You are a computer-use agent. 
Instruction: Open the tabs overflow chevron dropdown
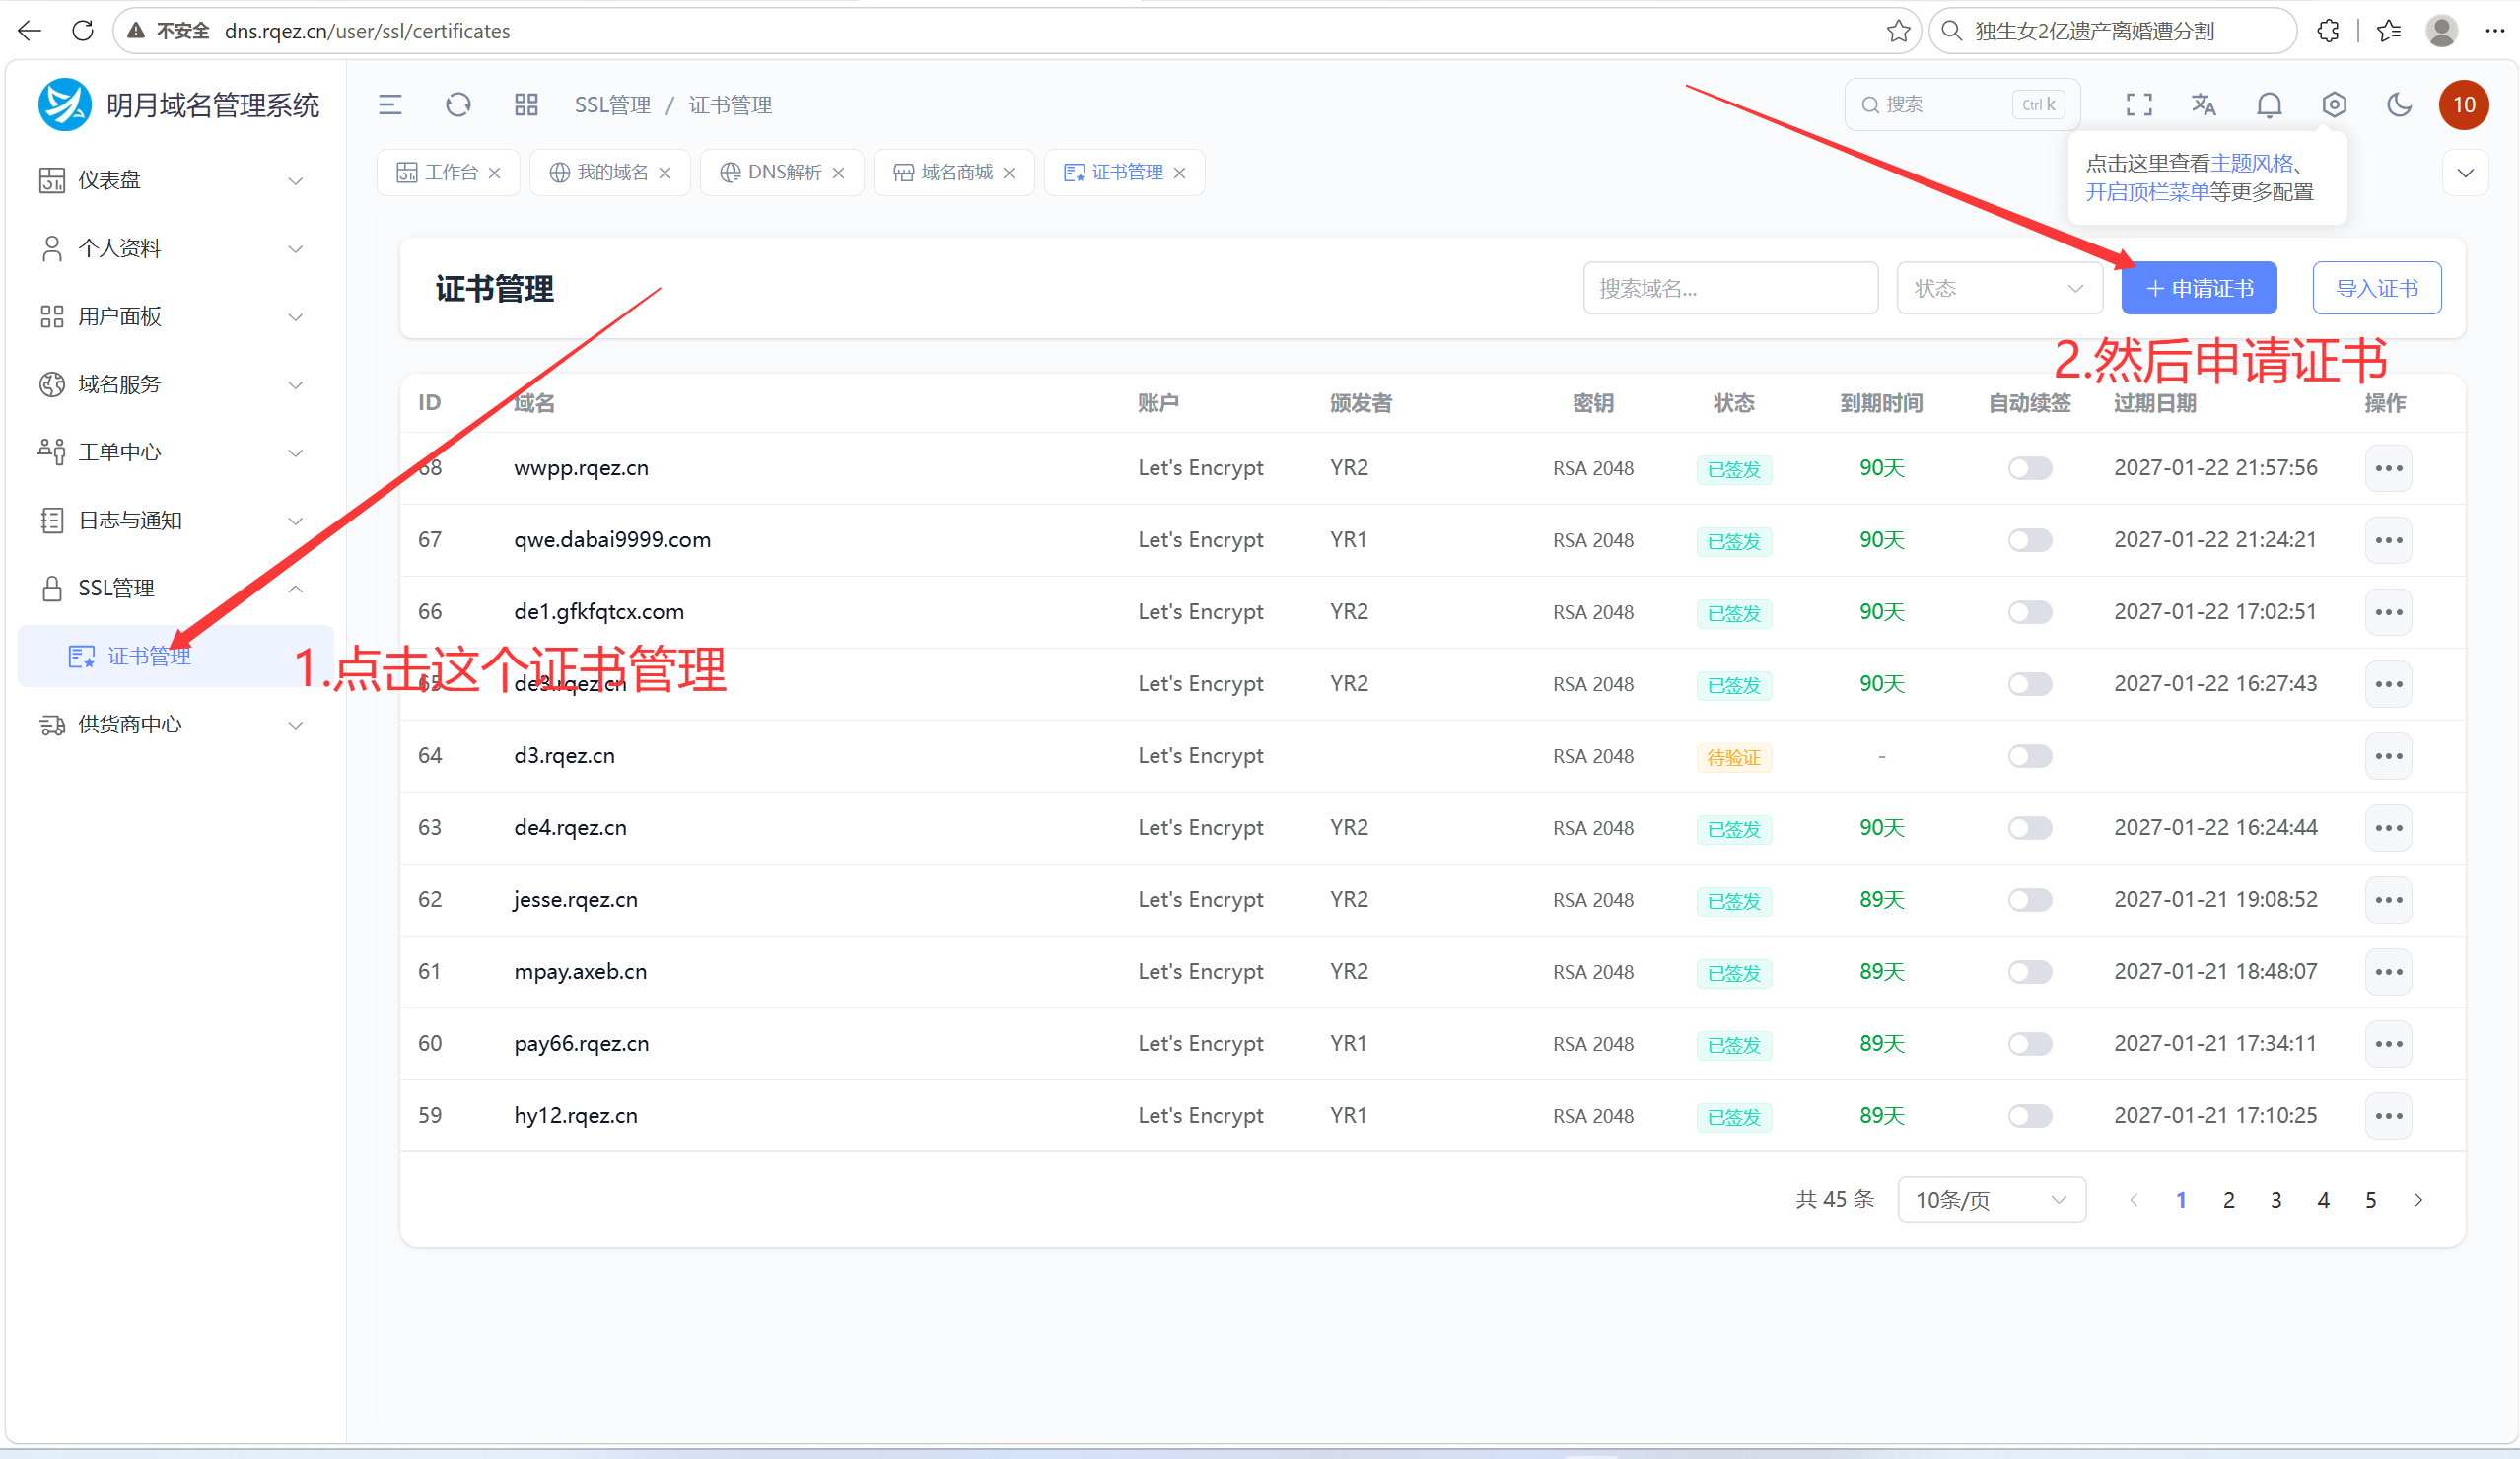click(x=2465, y=173)
